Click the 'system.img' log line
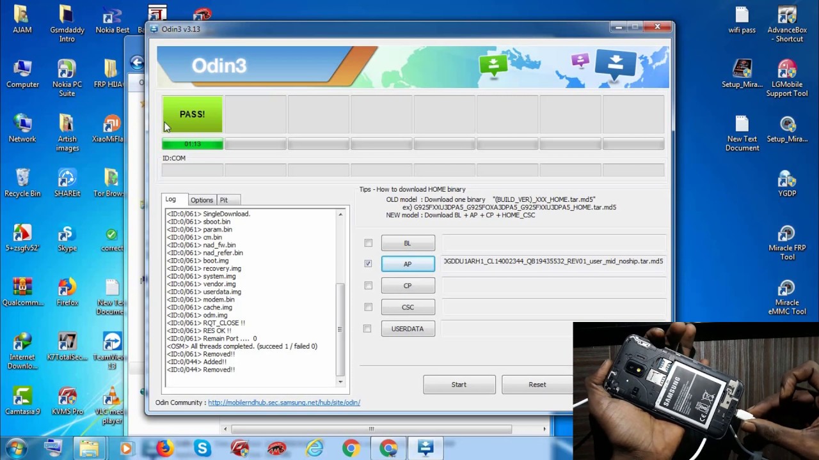 pyautogui.click(x=201, y=276)
